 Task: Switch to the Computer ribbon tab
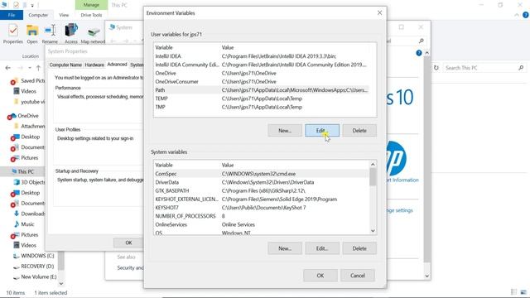38,15
